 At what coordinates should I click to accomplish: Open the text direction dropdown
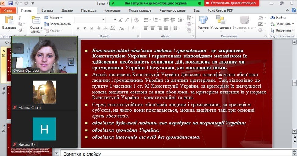[x=189, y=18]
